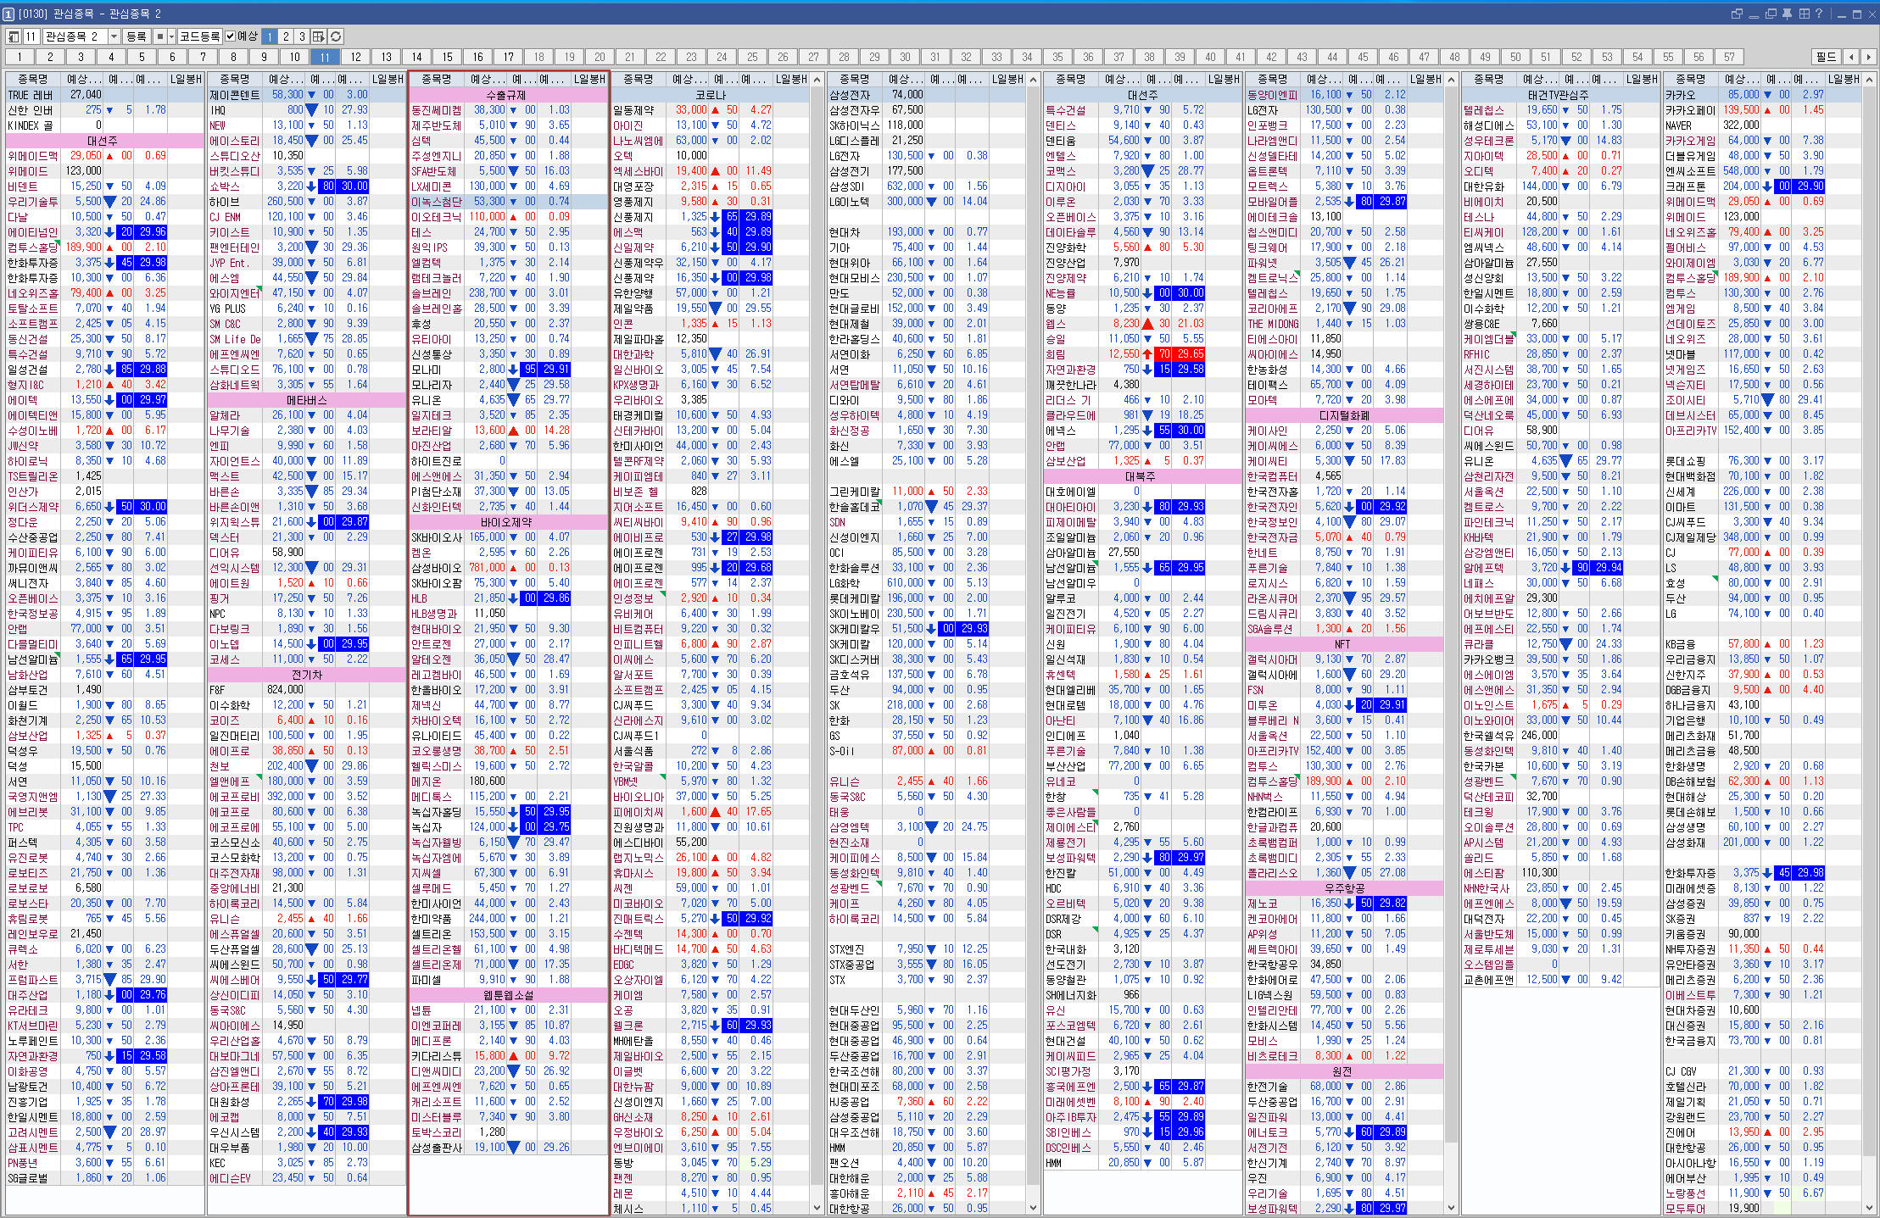Click the 디지털화폐 group header
The image size is (1880, 1218).
click(1344, 415)
